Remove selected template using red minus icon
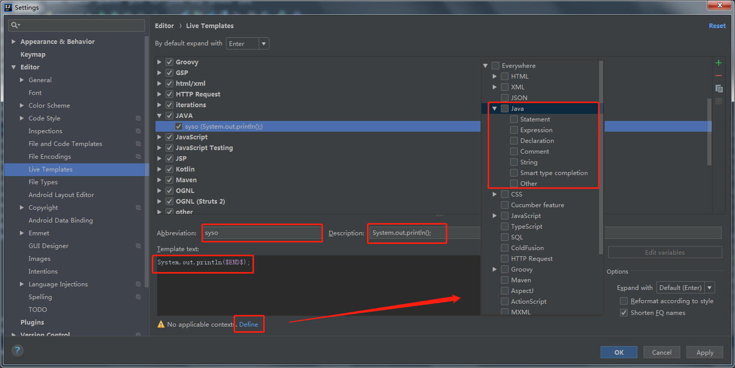The height and width of the screenshot is (368, 735). [x=718, y=76]
